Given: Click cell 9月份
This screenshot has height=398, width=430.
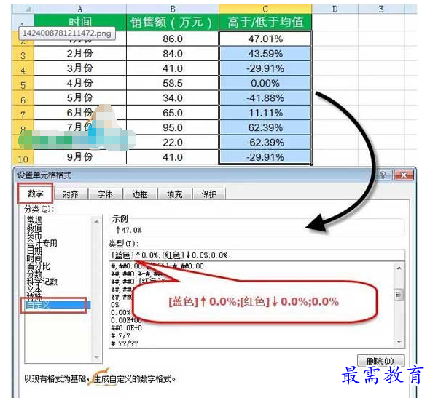Looking at the screenshot, I should tap(79, 157).
